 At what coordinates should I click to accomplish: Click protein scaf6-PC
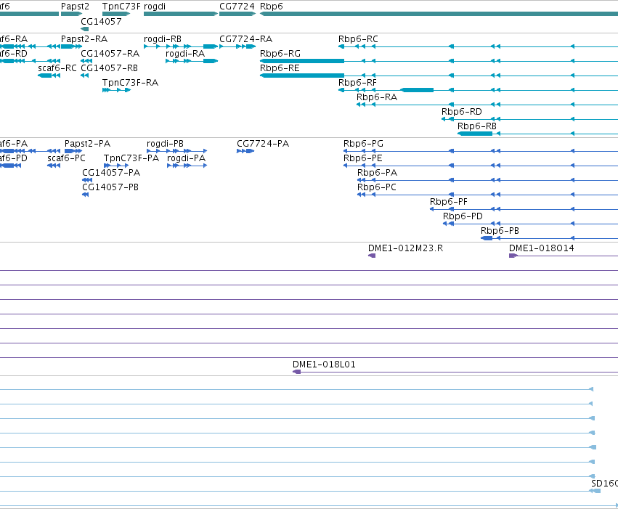pyautogui.click(x=66, y=158)
